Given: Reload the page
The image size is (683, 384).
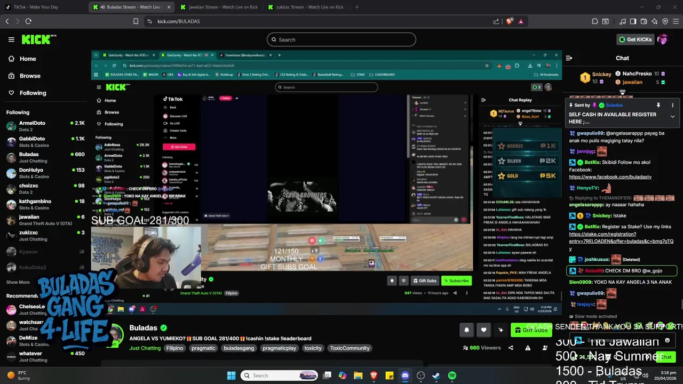Looking at the screenshot, I should 28,21.
